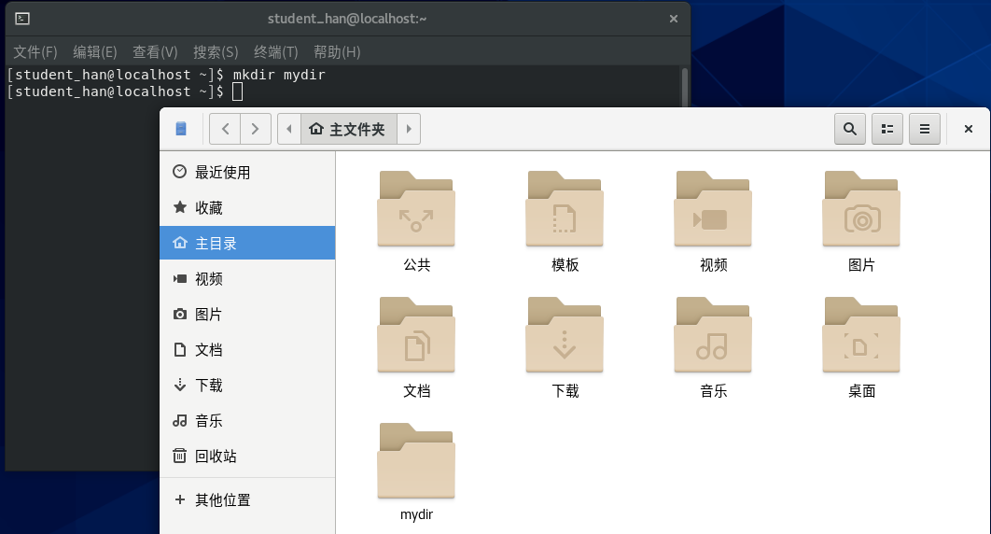
Task: Open the hamburger menu in file manager
Action: 925,129
